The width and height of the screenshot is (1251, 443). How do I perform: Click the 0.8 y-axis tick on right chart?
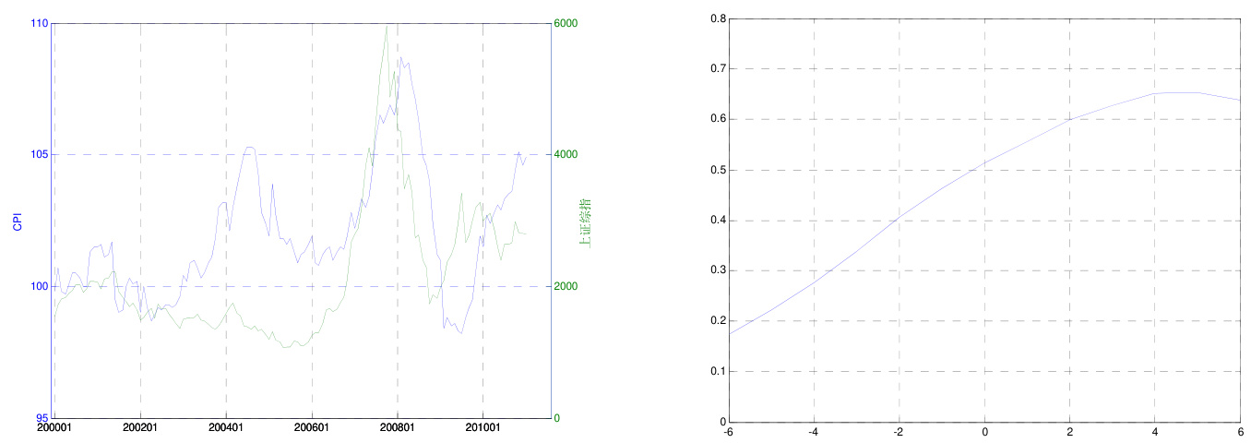[x=717, y=18]
